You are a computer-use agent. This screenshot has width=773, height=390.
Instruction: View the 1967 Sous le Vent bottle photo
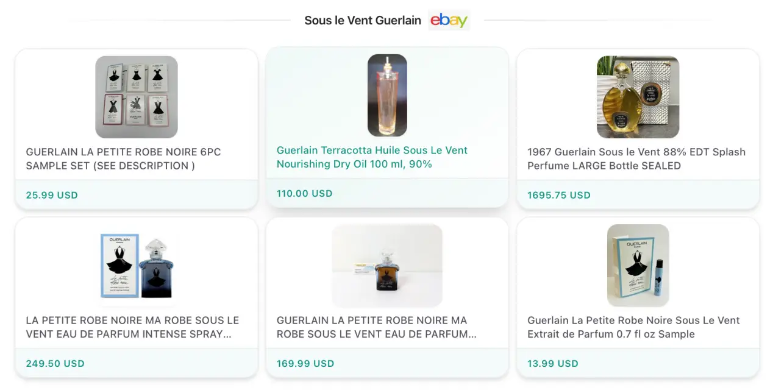638,97
